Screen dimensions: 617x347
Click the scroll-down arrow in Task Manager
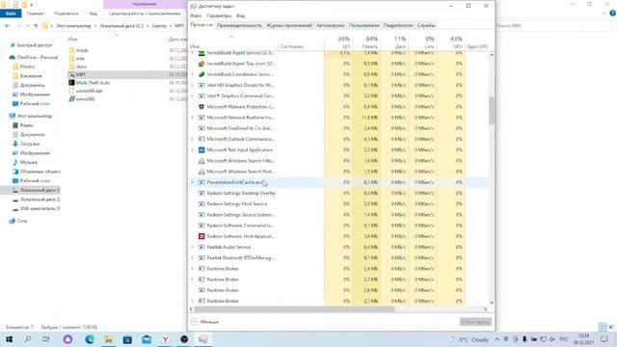(x=492, y=303)
